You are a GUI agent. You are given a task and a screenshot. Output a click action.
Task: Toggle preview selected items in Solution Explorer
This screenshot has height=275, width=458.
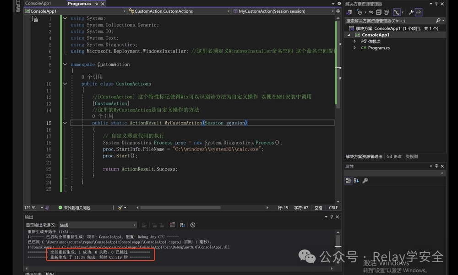pos(419,12)
